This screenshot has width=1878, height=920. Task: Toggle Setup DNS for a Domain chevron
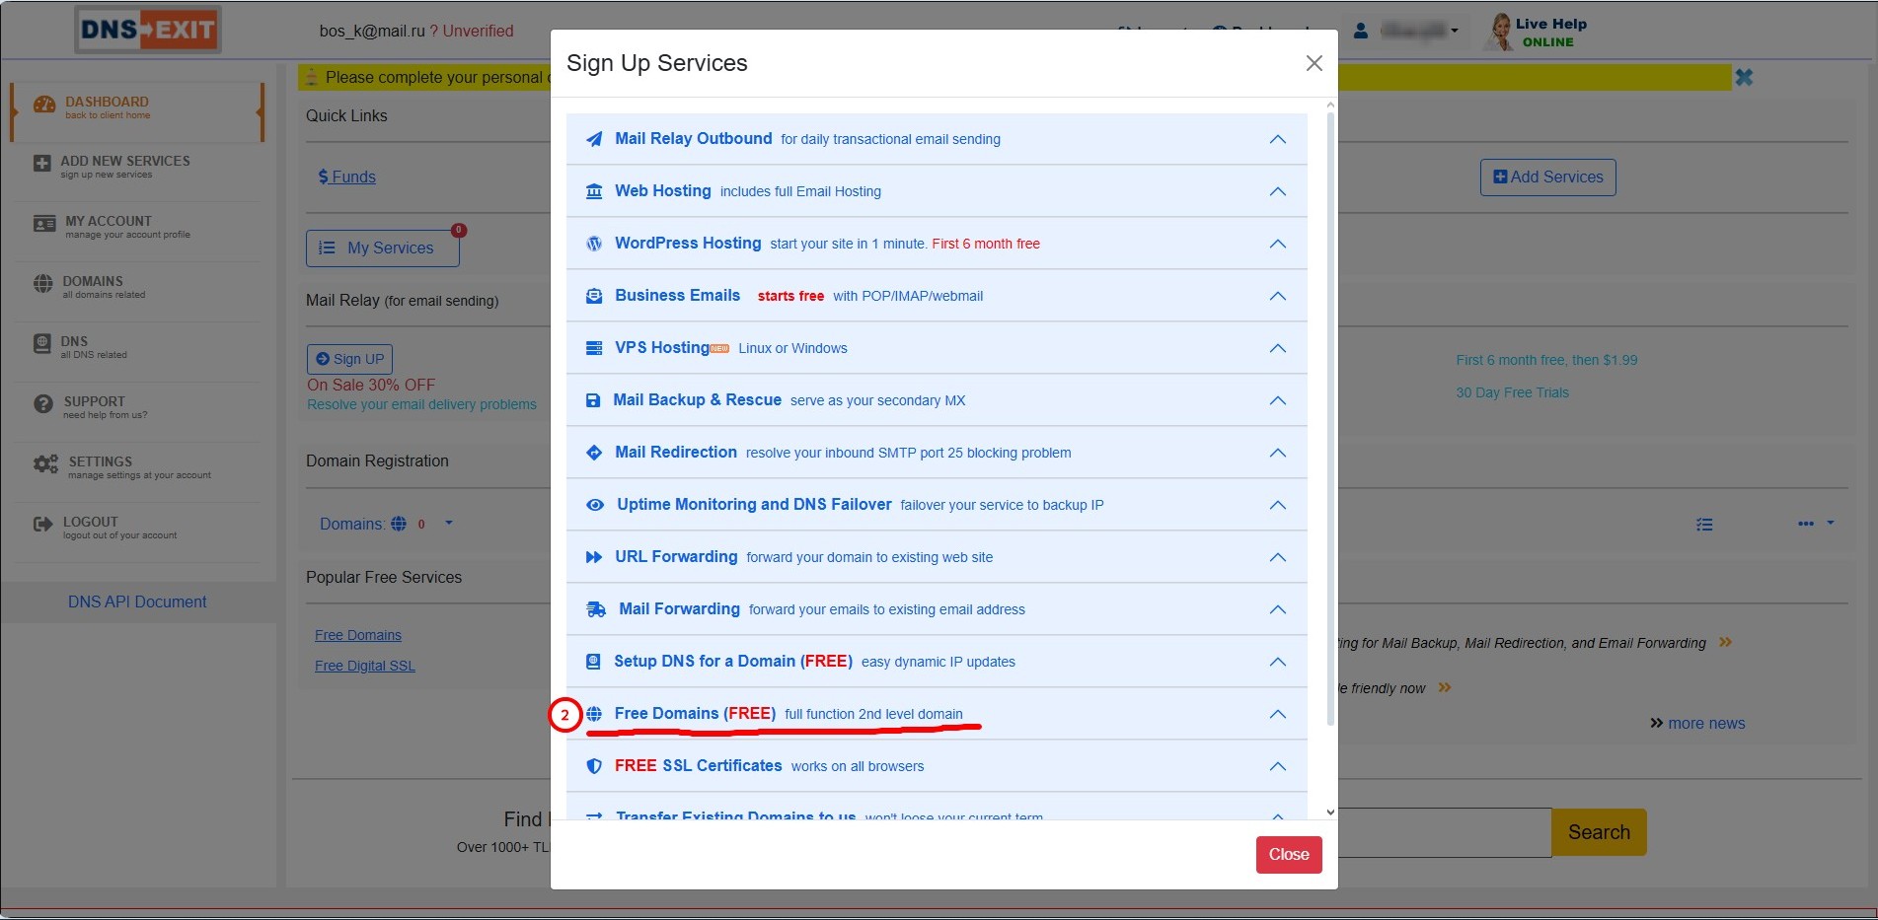coord(1277,662)
